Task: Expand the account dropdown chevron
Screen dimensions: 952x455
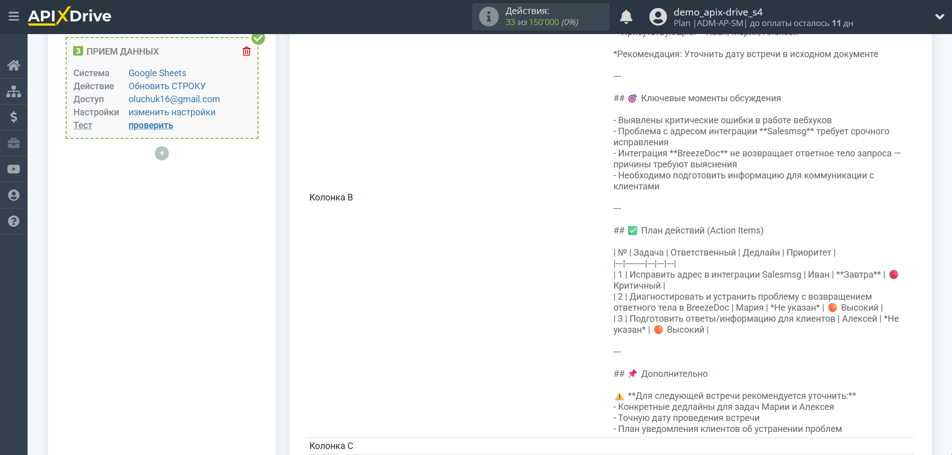Action: pyautogui.click(x=939, y=17)
